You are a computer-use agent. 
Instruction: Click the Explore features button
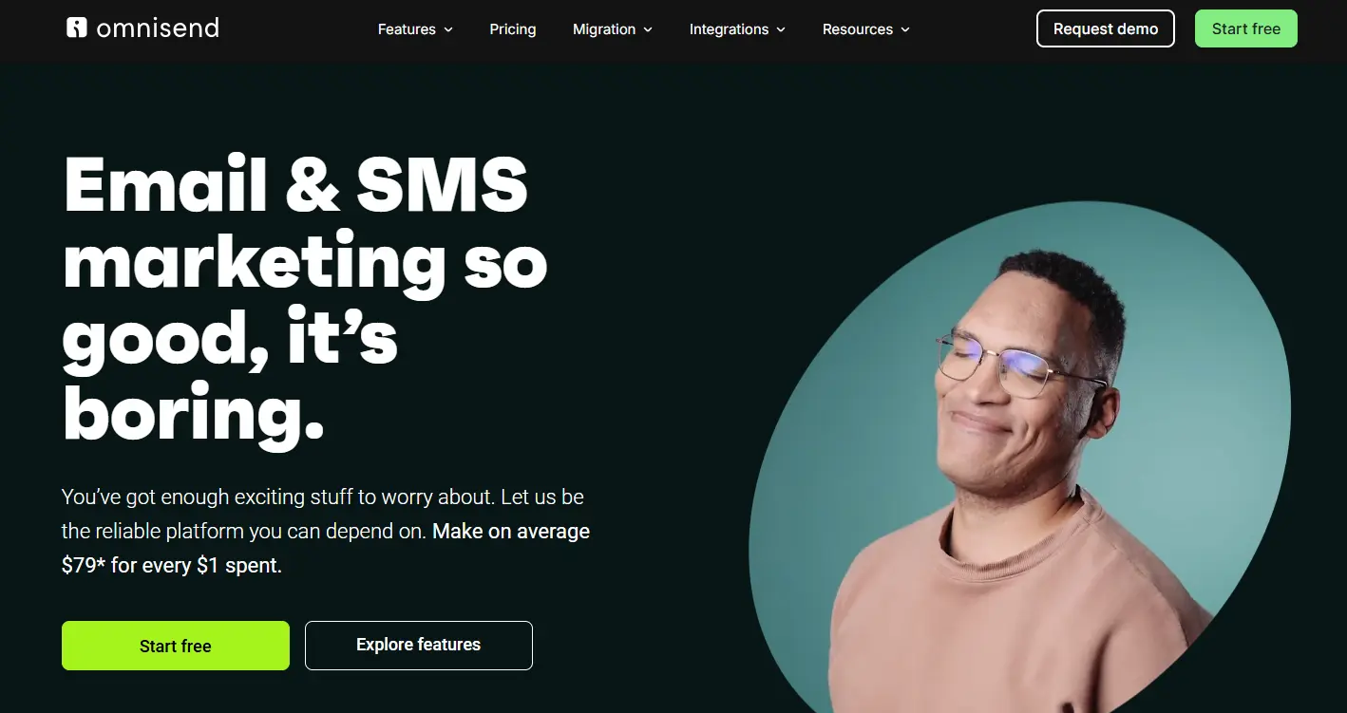click(419, 646)
